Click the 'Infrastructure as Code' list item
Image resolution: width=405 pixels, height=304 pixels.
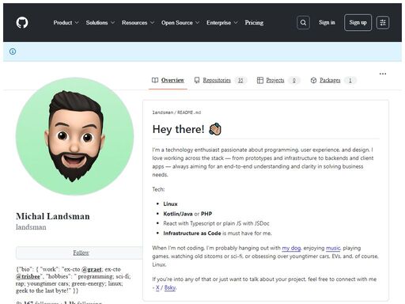218,234
